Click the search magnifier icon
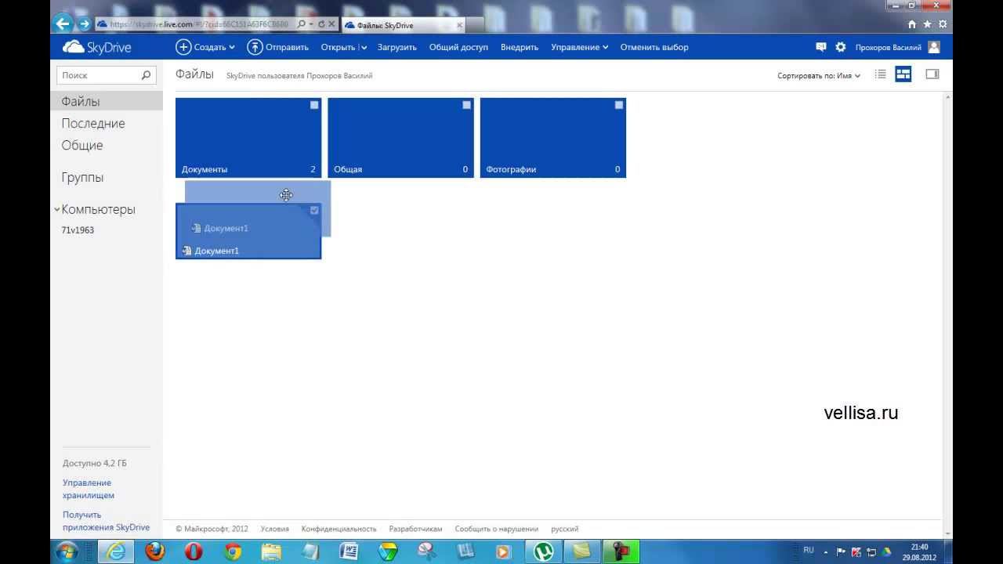 pyautogui.click(x=146, y=75)
